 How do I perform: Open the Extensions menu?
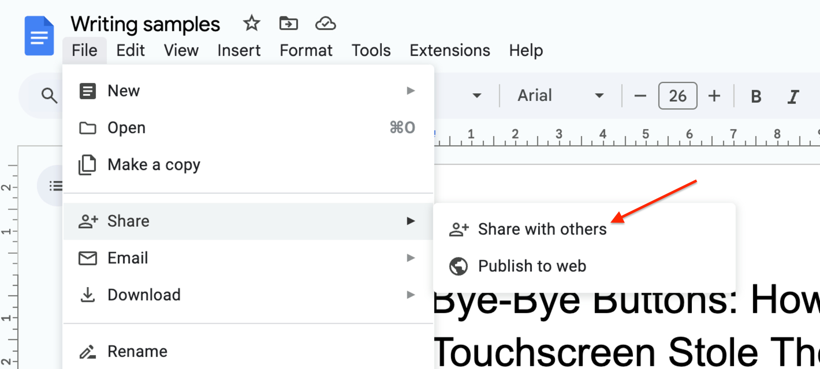tap(449, 50)
